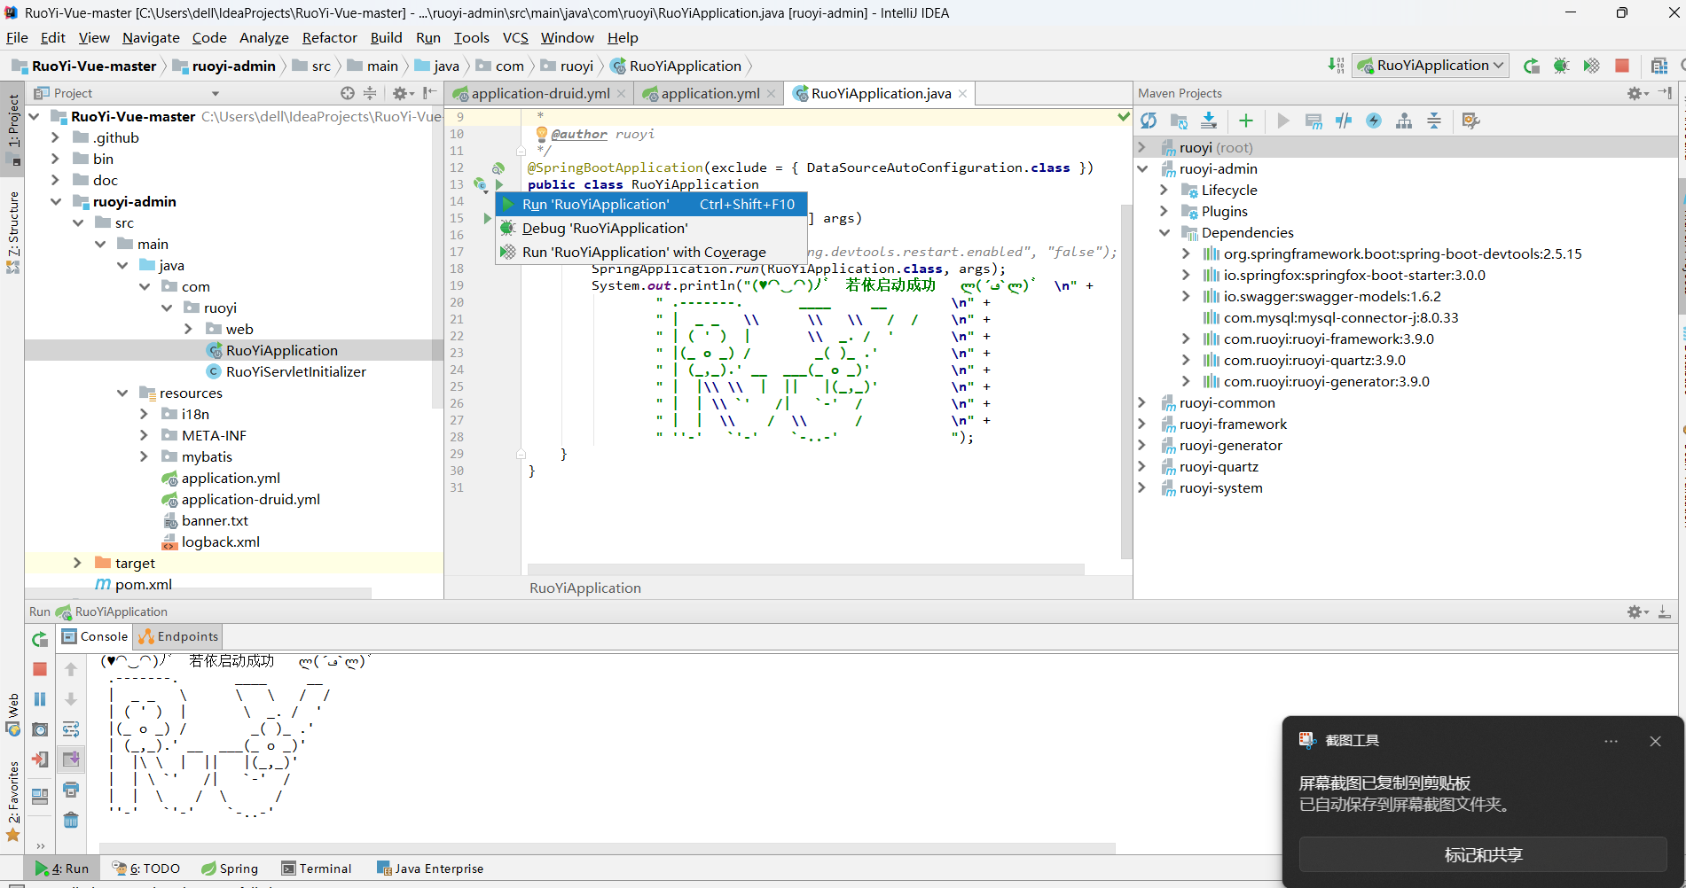This screenshot has width=1686, height=888.
Task: Reimport all Maven projects
Action: tap(1149, 121)
